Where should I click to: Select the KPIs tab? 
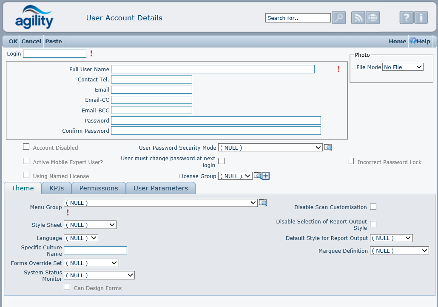[x=57, y=188]
